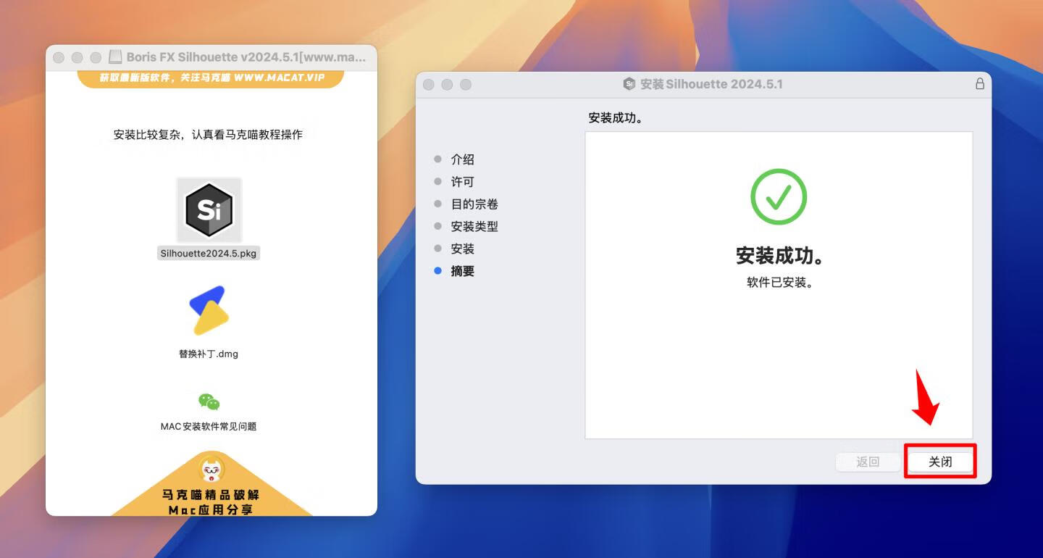Click the 安装成功。 heading above the pane
The image size is (1043, 558).
tap(616, 118)
